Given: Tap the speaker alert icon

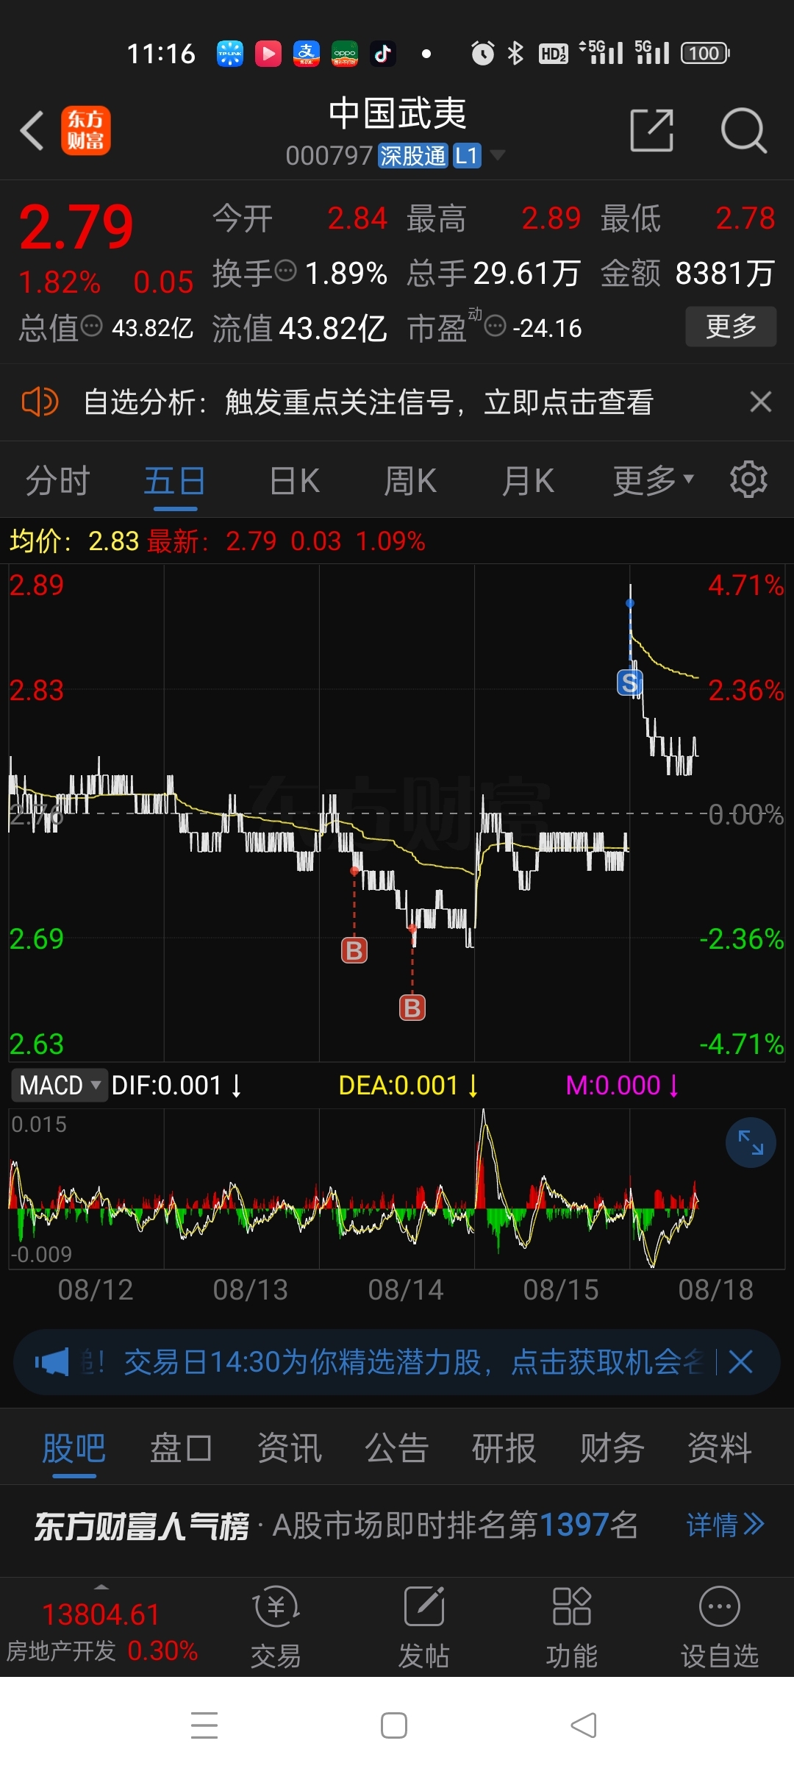Looking at the screenshot, I should (x=40, y=402).
